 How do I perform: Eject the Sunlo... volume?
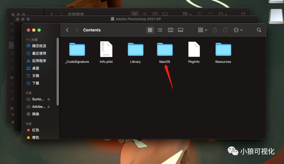(x=49, y=99)
